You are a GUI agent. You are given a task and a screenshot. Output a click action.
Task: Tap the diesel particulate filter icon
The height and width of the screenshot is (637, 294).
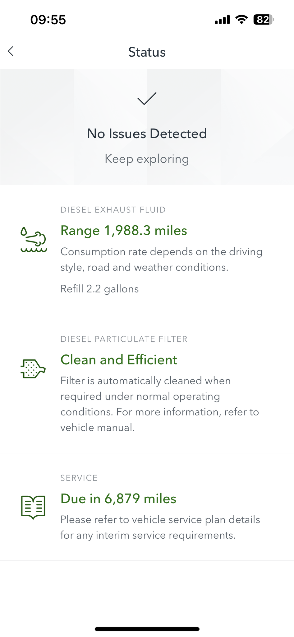coord(33,369)
